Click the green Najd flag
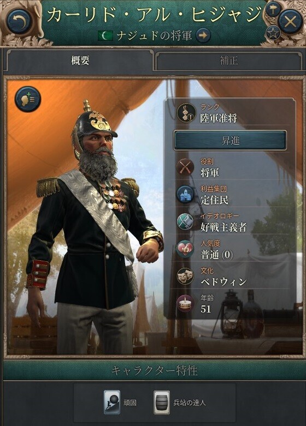This screenshot has height=426, width=306. [x=105, y=35]
